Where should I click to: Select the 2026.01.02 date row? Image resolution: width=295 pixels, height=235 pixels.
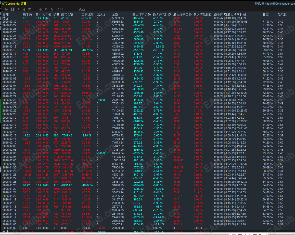click(x=9, y=228)
